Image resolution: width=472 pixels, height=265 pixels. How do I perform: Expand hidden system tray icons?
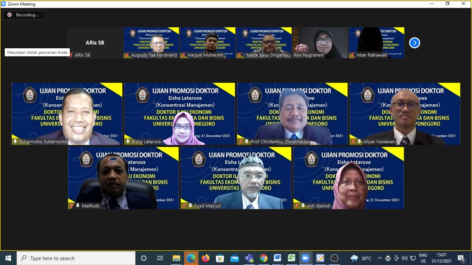pyautogui.click(x=379, y=258)
